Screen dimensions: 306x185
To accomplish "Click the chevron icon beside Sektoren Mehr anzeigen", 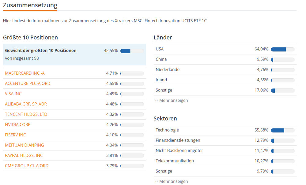I will [156, 181].
